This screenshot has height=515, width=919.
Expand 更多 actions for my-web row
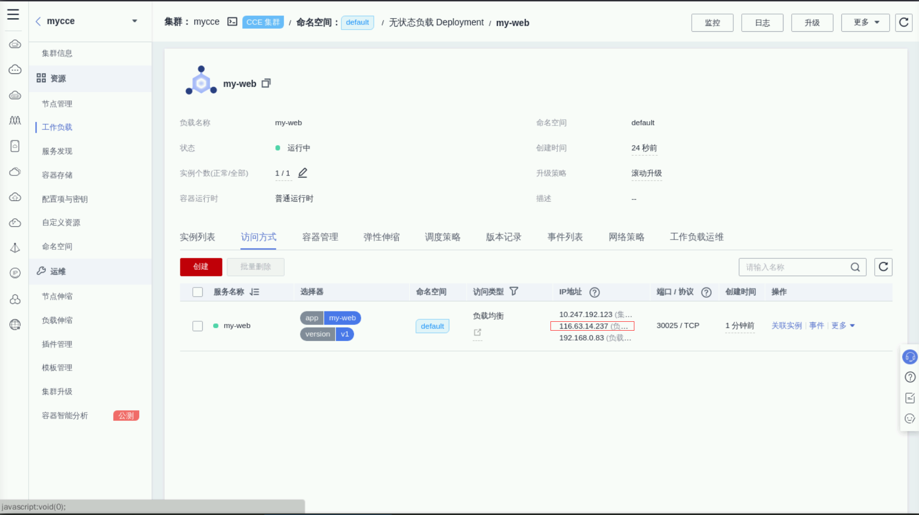tap(843, 326)
